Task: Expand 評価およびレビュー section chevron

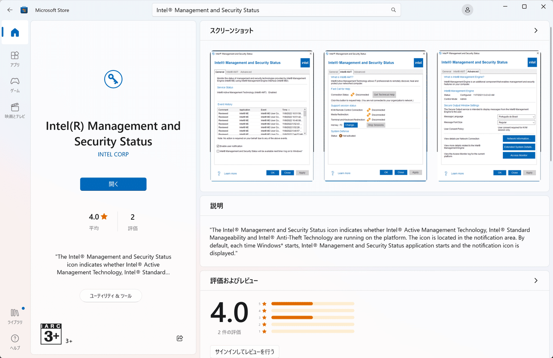Action: click(x=535, y=281)
